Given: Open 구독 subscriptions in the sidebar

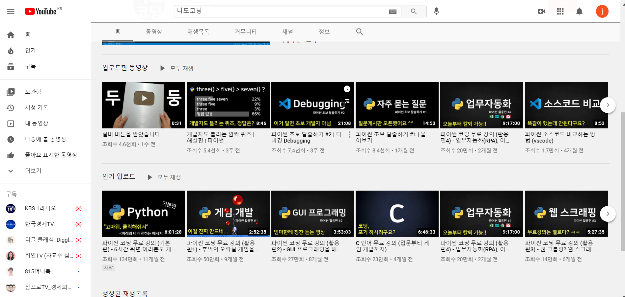Looking at the screenshot, I should [45, 66].
